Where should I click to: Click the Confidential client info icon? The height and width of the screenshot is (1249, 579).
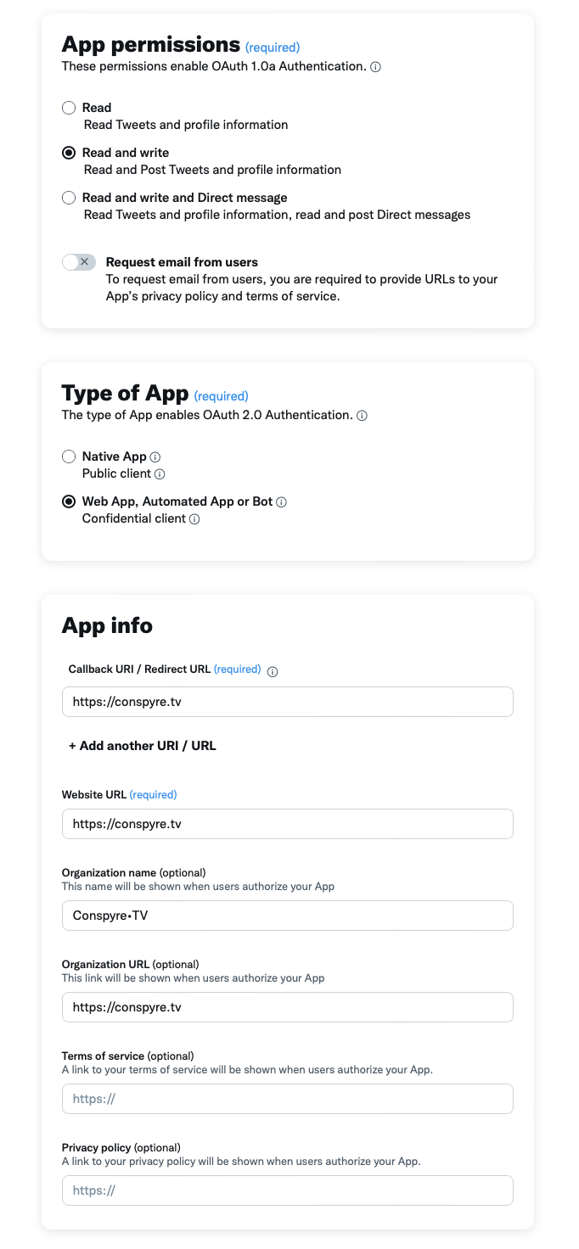pos(194,518)
